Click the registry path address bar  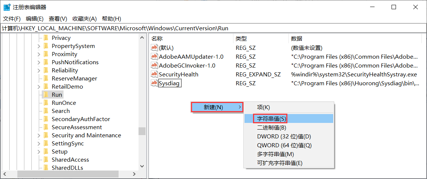click(213, 28)
